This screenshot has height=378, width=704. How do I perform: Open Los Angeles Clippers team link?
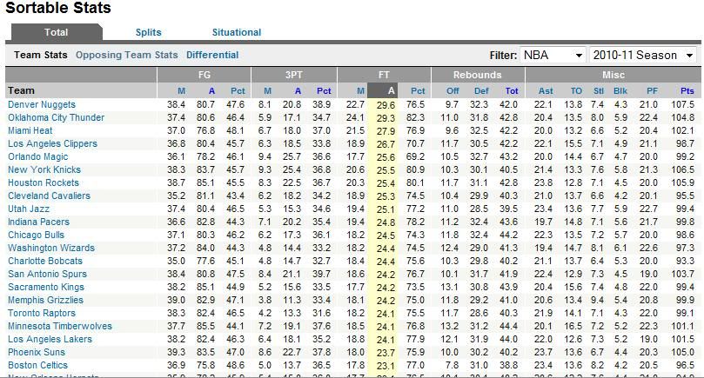tap(52, 143)
